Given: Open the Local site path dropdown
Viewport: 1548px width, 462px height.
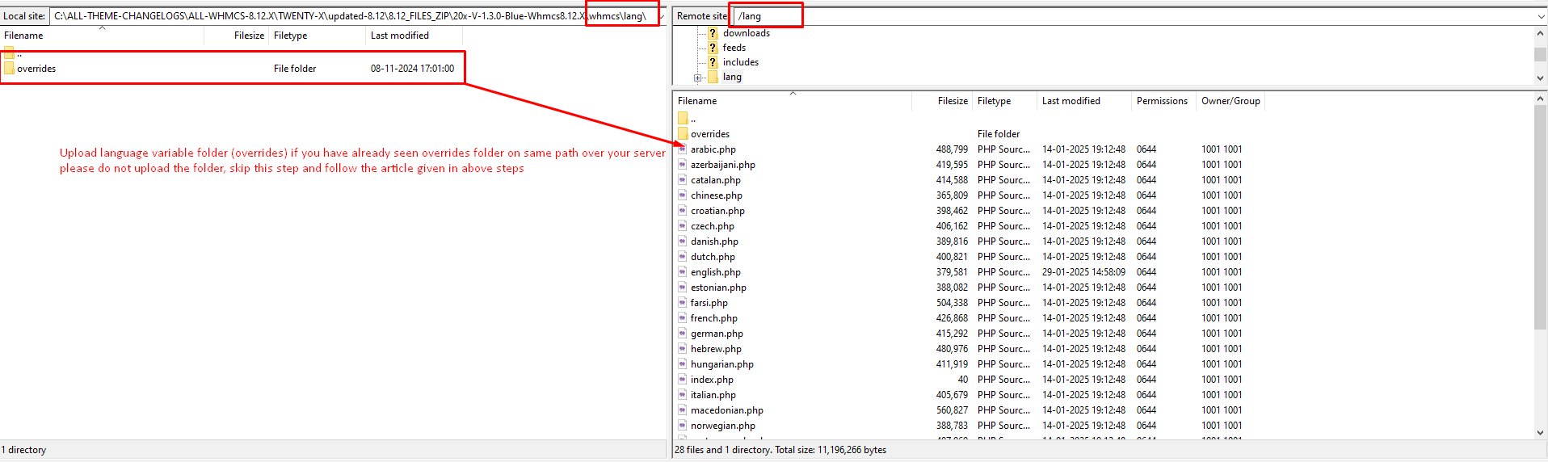Looking at the screenshot, I should (662, 16).
